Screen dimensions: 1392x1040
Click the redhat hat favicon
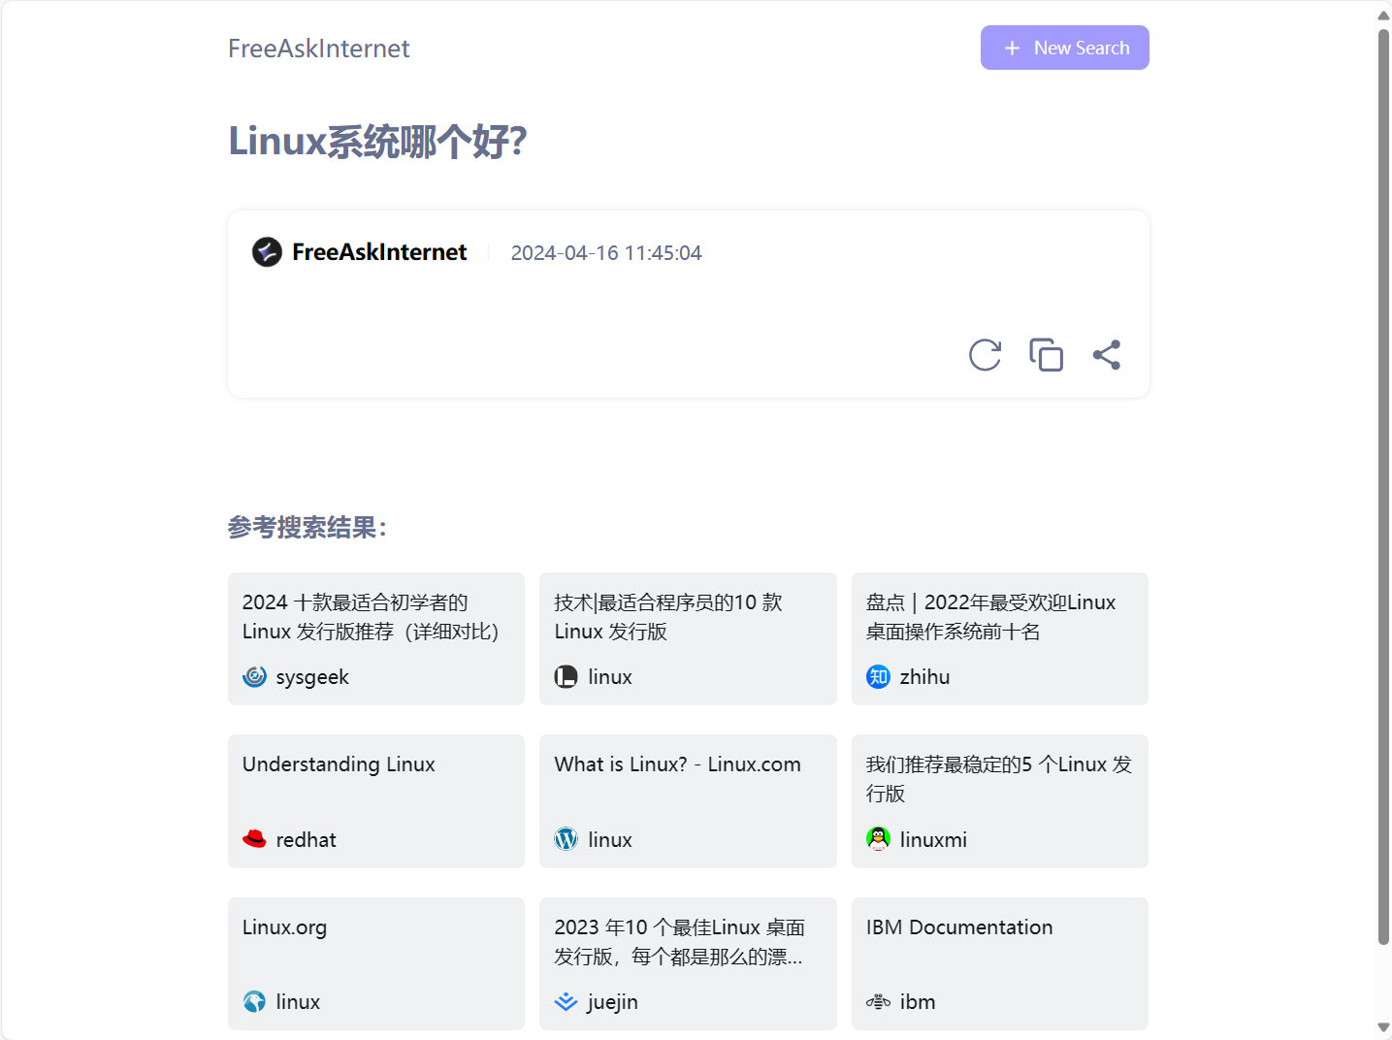(254, 839)
